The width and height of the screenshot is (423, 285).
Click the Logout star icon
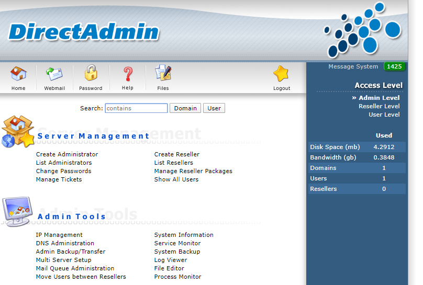(281, 74)
